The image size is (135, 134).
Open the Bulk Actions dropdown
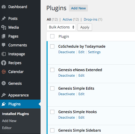tap(61, 27)
